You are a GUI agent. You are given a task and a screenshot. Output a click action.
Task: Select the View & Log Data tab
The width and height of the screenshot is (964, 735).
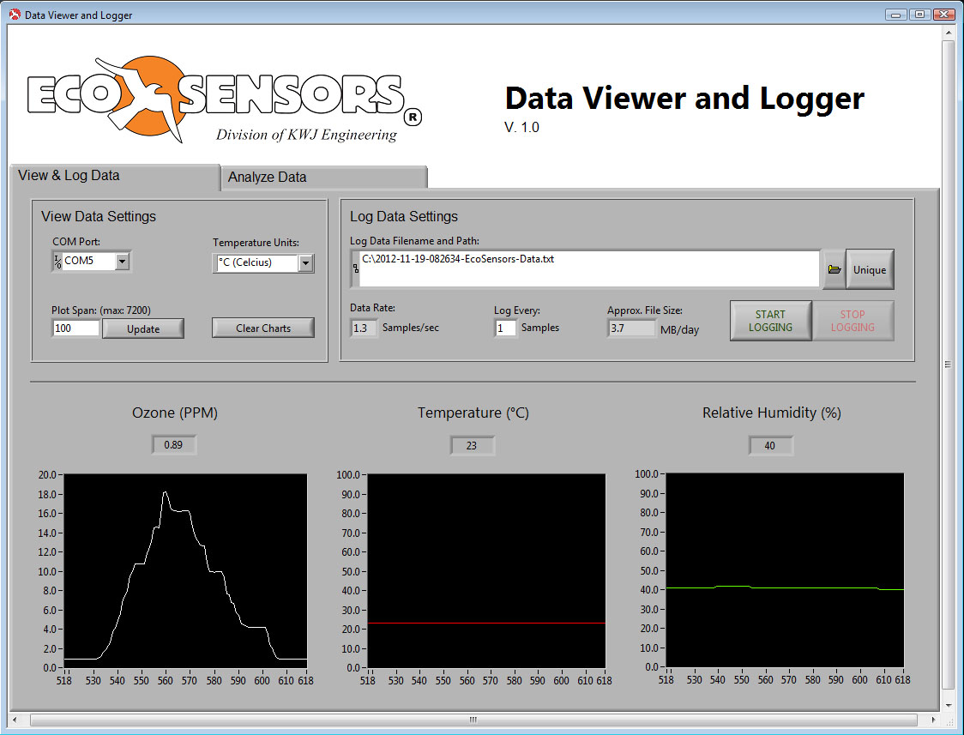[114, 176]
